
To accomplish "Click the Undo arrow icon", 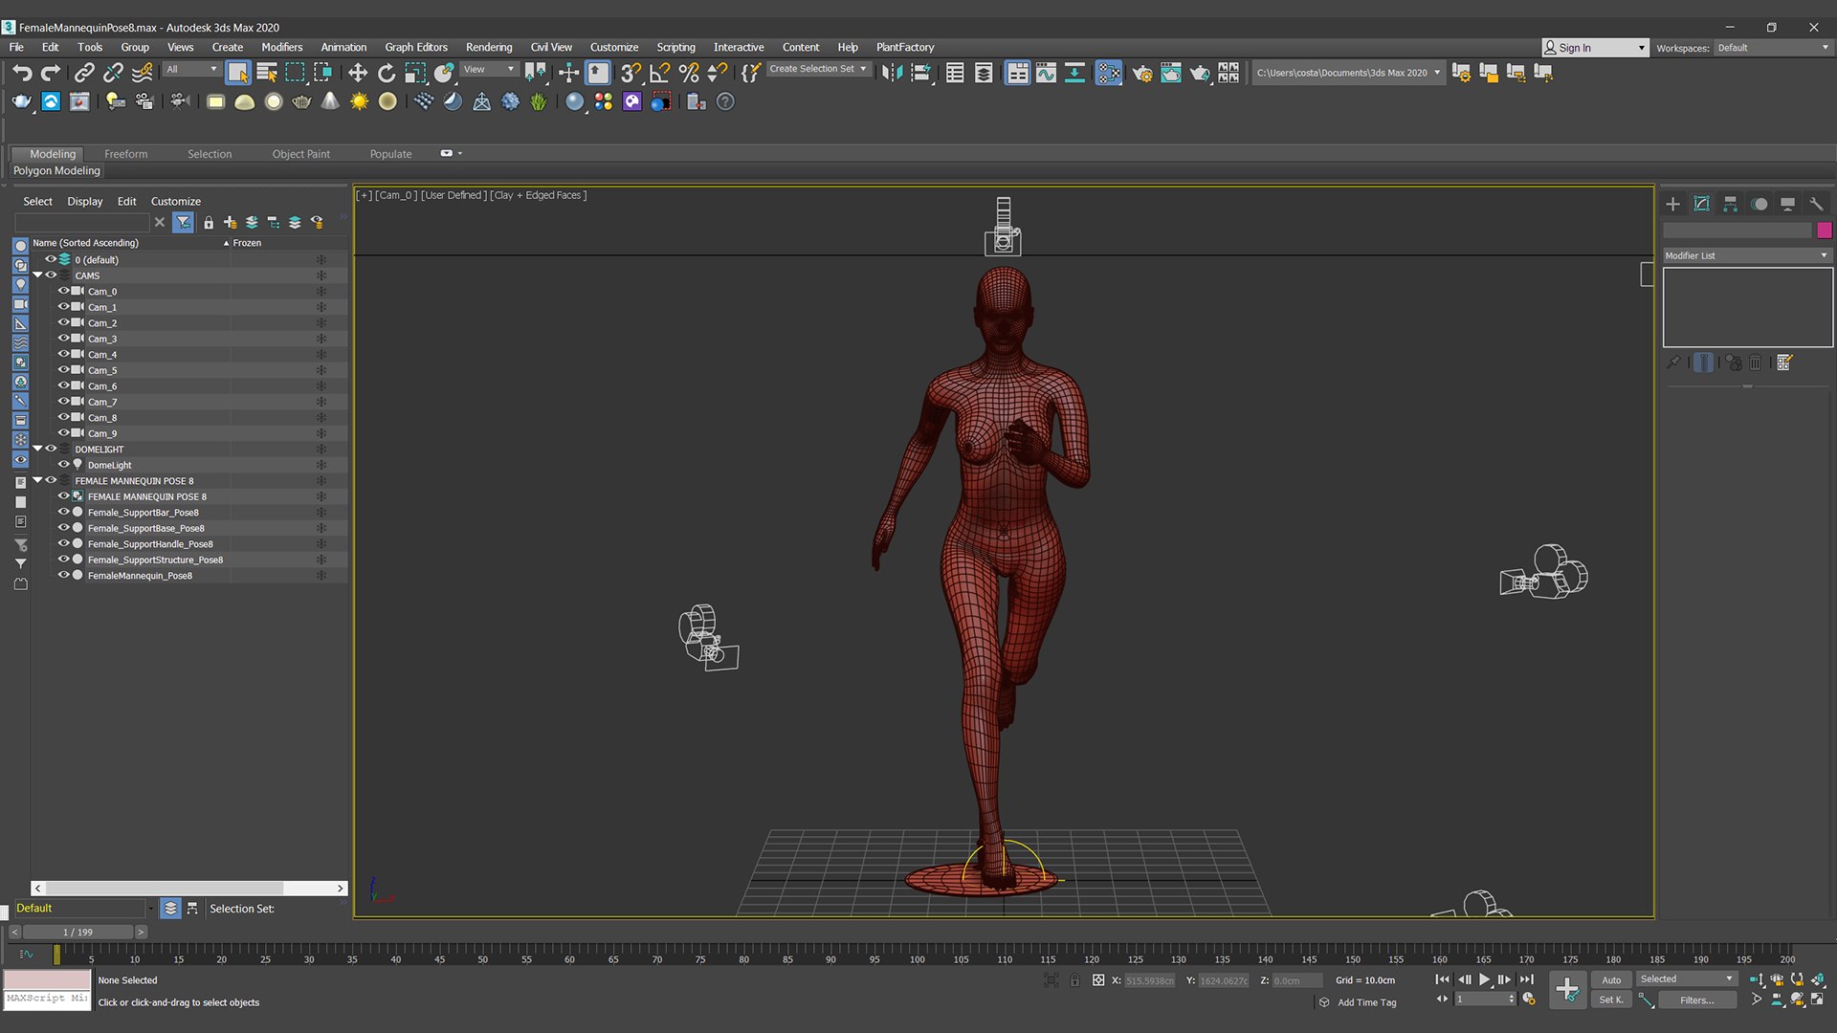I will click(22, 73).
